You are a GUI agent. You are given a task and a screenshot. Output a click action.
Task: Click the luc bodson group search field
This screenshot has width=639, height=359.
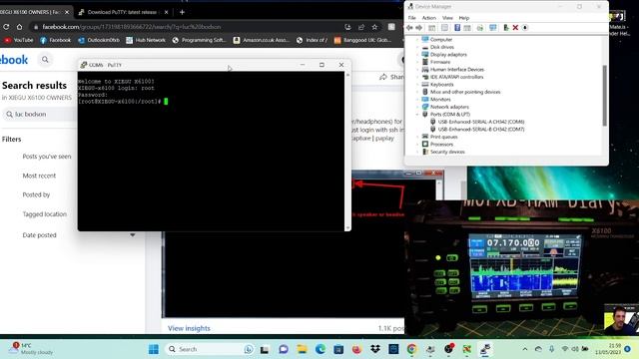pos(40,115)
